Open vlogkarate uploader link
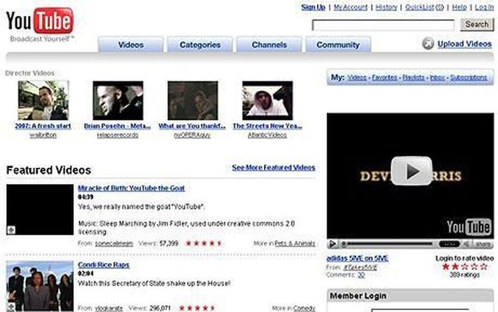The height and width of the screenshot is (312, 498). 109,309
